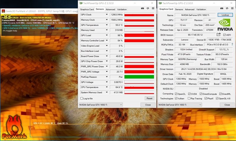Open GPU Temperature sensor dropdown
Screen dimensions: 236x141
pos(107,25)
